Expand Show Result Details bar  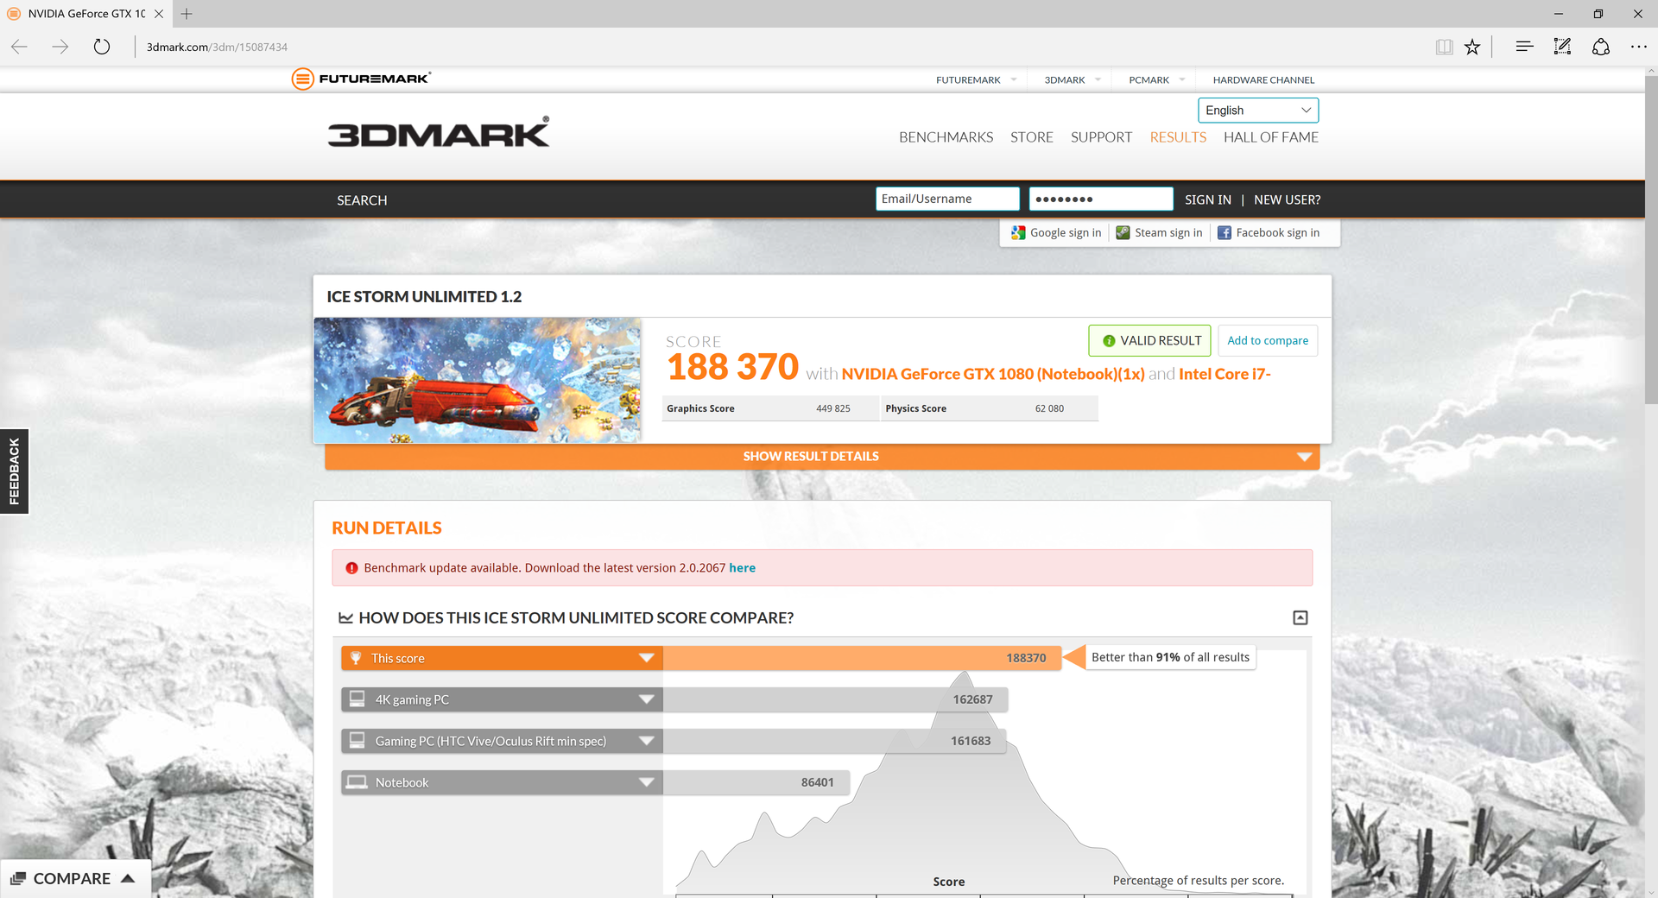[x=822, y=456]
